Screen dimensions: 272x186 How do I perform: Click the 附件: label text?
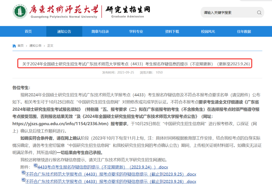pos(25,167)
